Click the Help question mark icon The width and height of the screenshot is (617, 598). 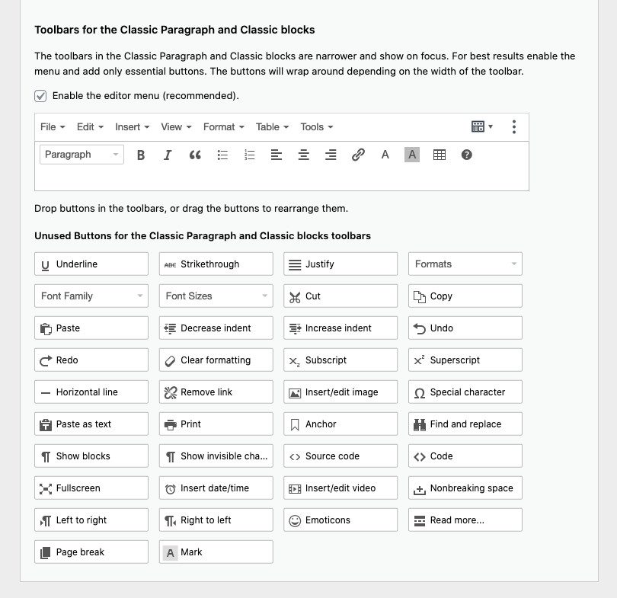pyautogui.click(x=466, y=155)
